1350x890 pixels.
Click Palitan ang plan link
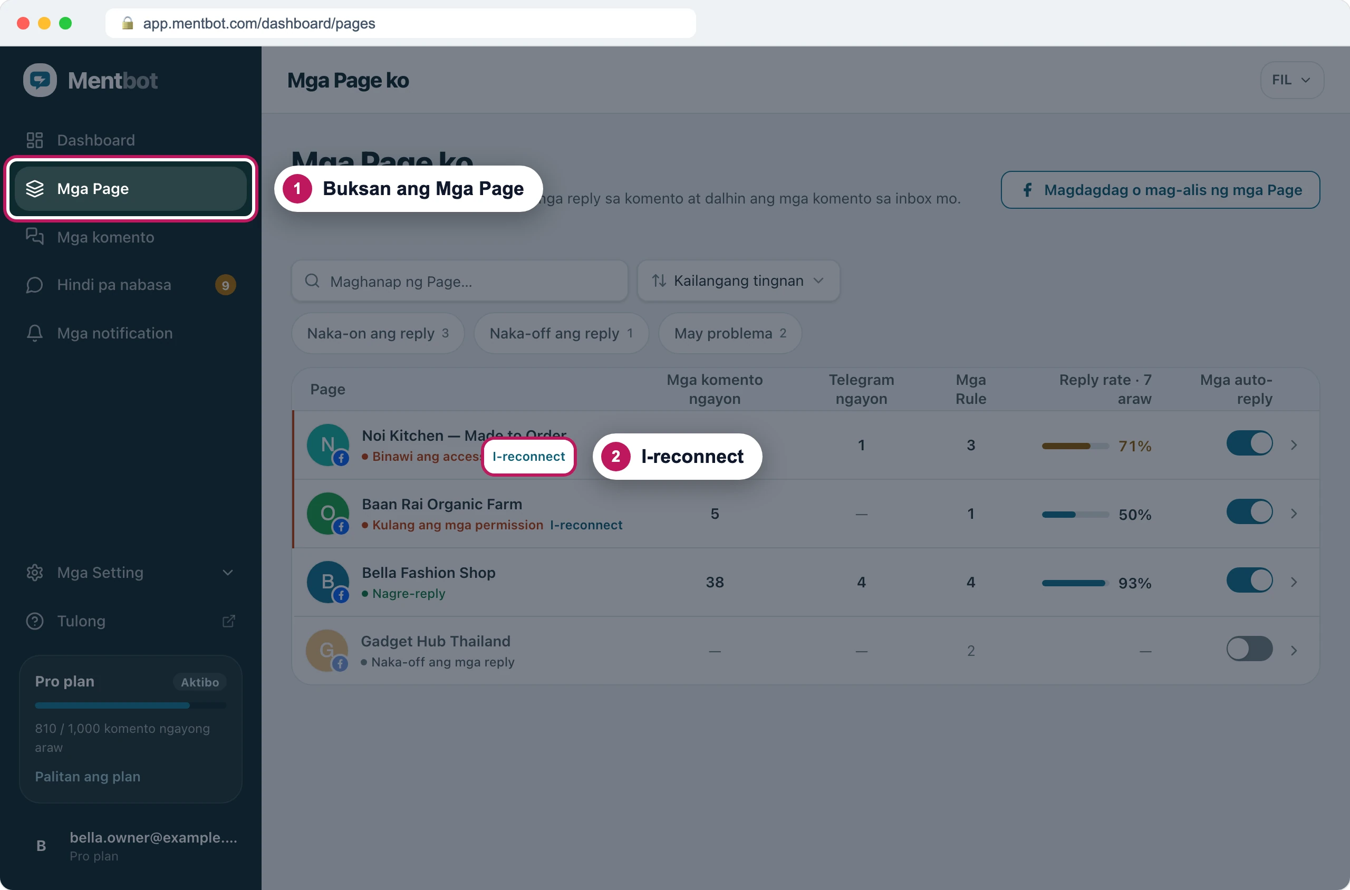tap(88, 777)
